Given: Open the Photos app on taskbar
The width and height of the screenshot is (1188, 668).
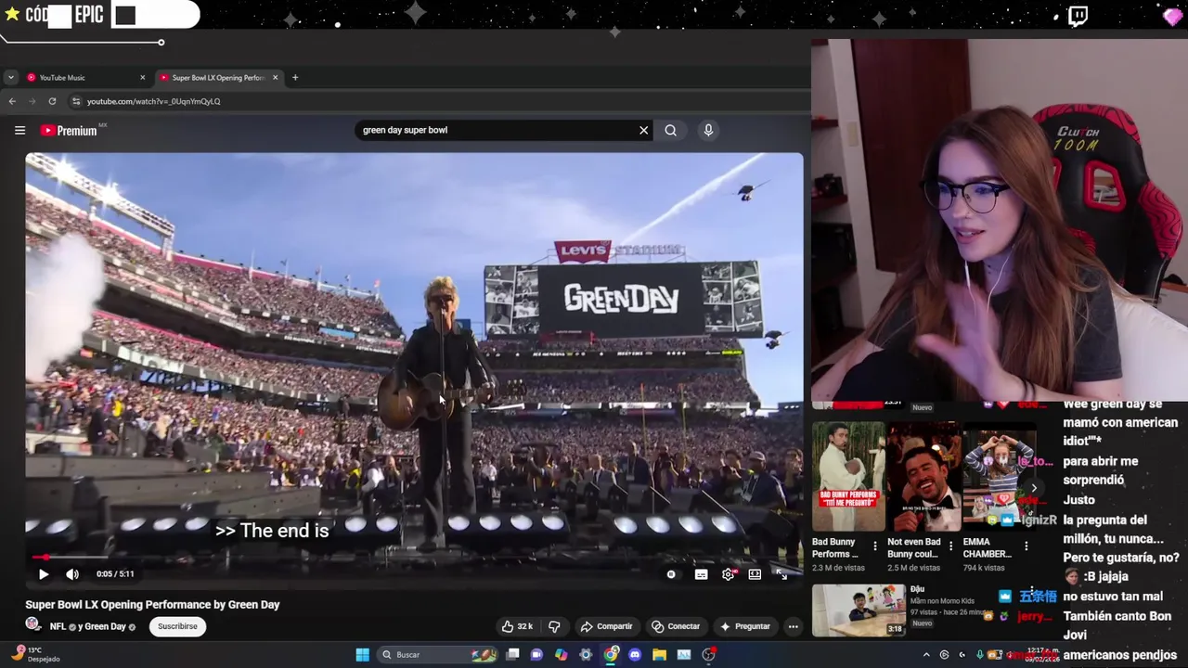Looking at the screenshot, I should (x=684, y=655).
